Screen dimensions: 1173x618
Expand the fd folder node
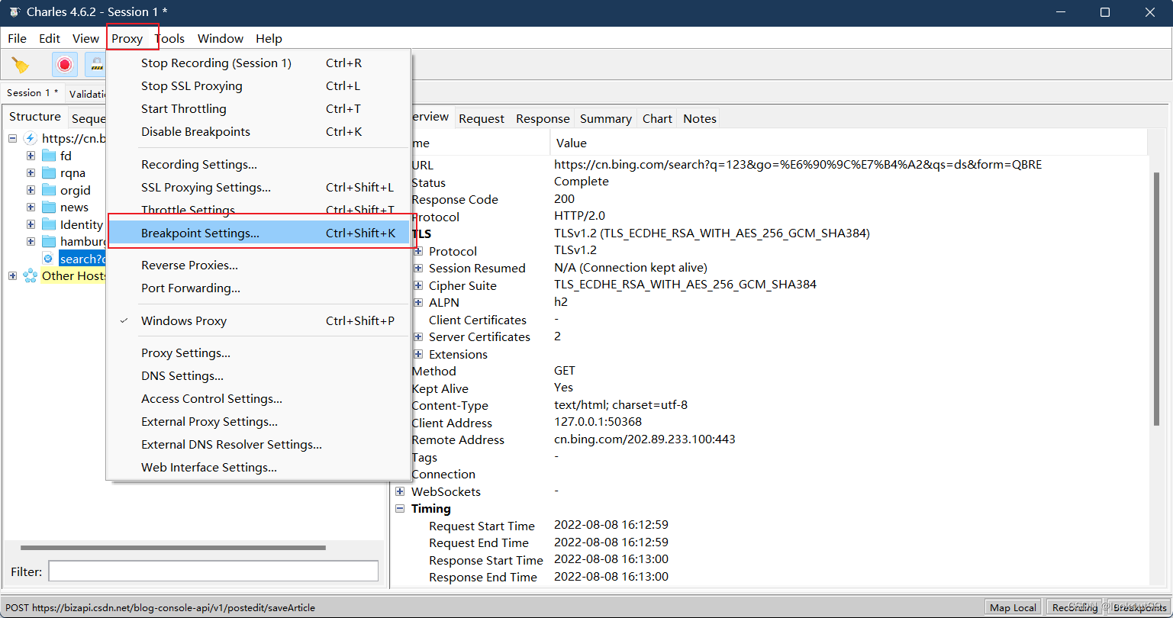pos(31,156)
